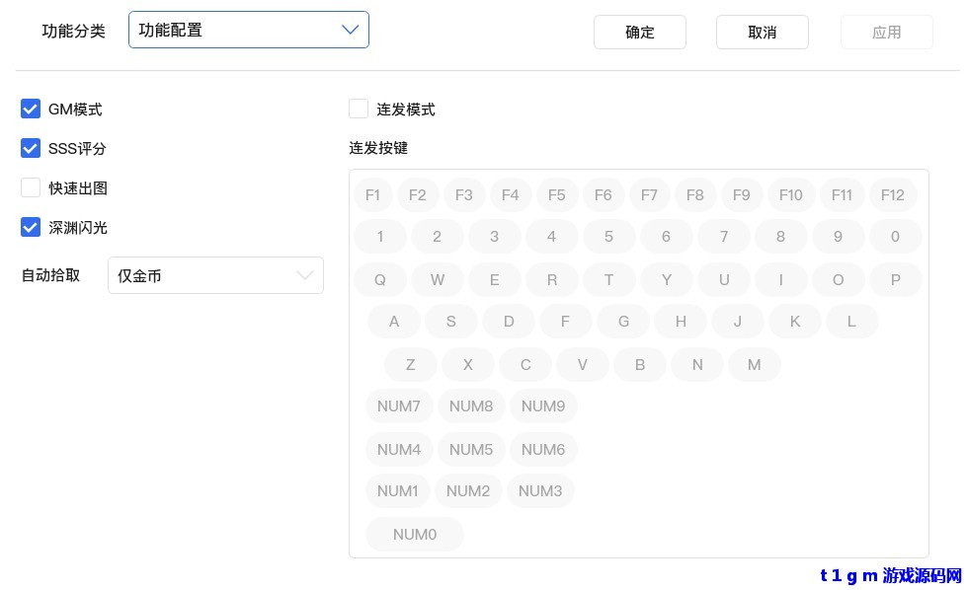Enable the 快速出图 checkbox
Viewport: 967px width, 590px height.
coord(31,187)
